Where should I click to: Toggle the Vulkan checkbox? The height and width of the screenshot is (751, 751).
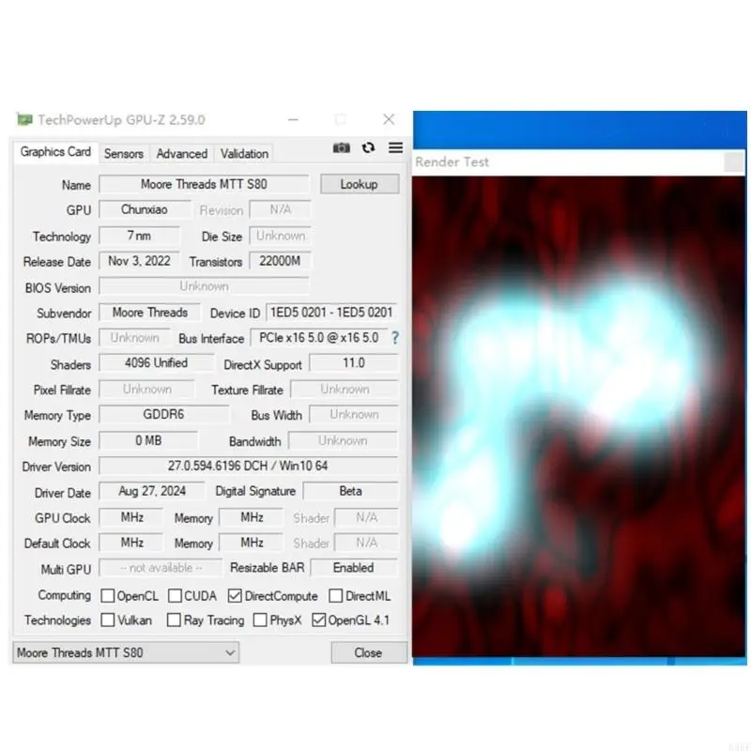(x=108, y=620)
